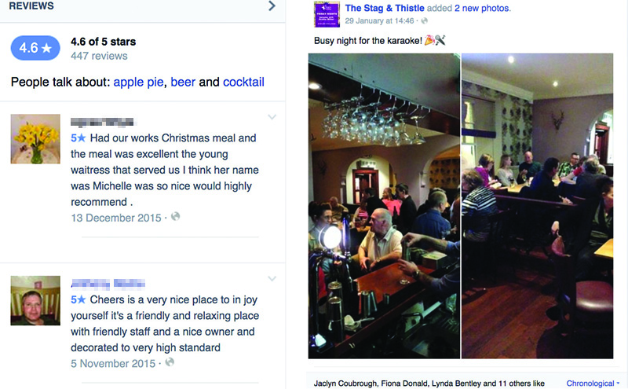Open the 447 reviews link
Viewport: 628px width, 389px height.
(x=99, y=56)
